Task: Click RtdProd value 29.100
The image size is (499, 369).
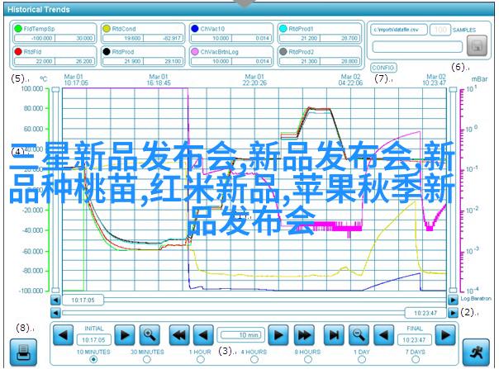Action: (x=164, y=61)
